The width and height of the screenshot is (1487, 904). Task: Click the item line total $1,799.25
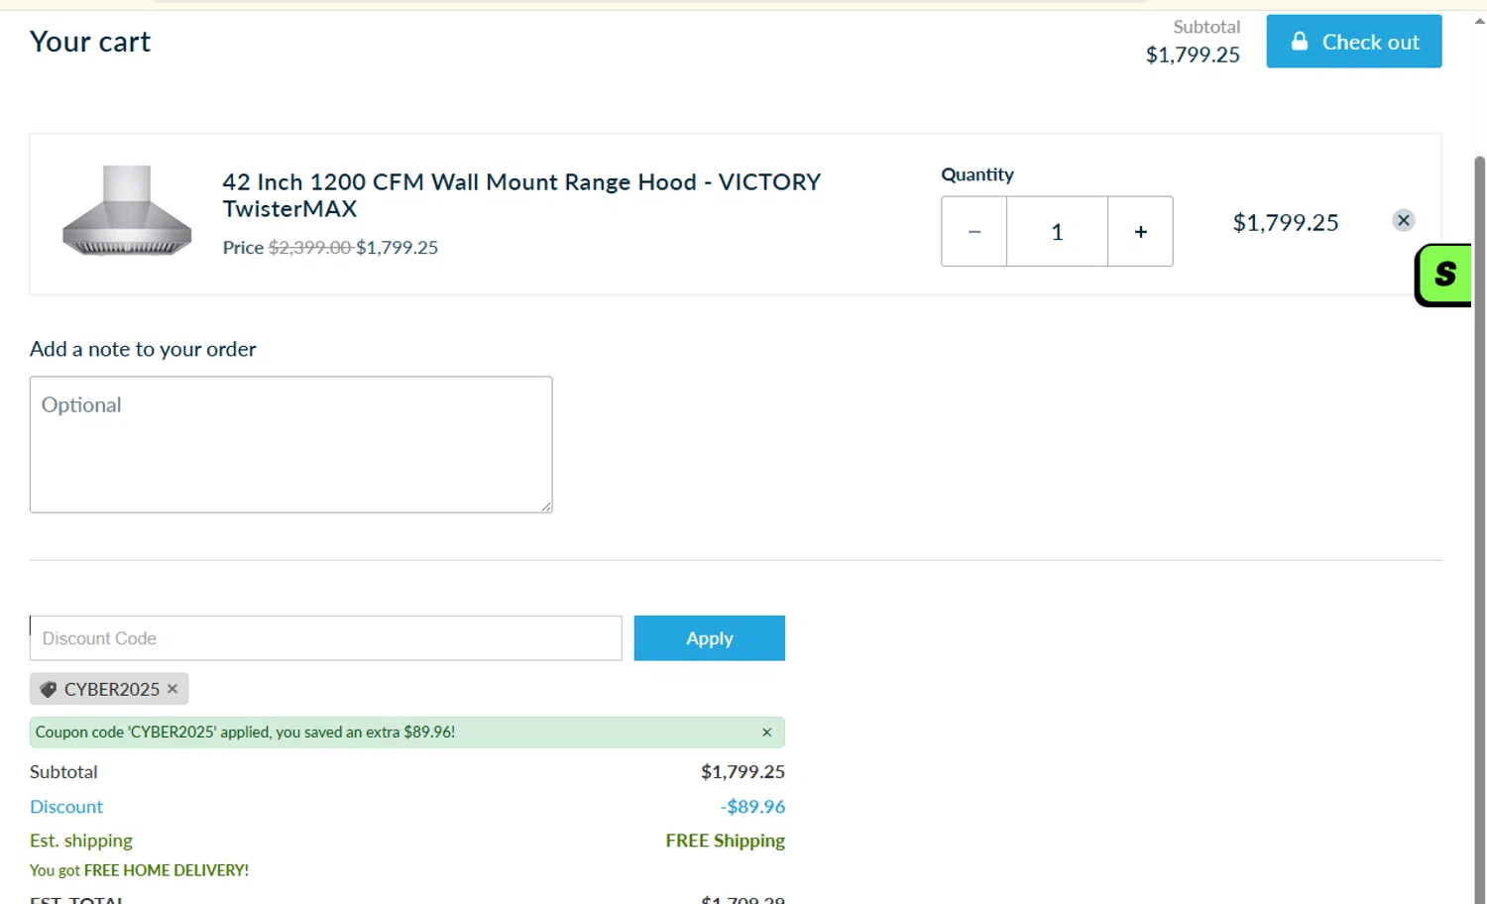[x=1285, y=223]
